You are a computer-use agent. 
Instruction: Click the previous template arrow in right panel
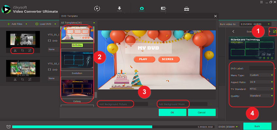coord(233,32)
